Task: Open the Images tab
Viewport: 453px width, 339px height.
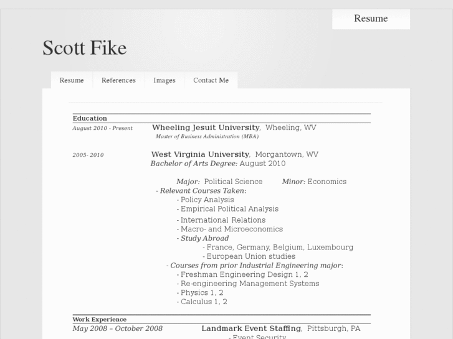Action: (x=165, y=80)
